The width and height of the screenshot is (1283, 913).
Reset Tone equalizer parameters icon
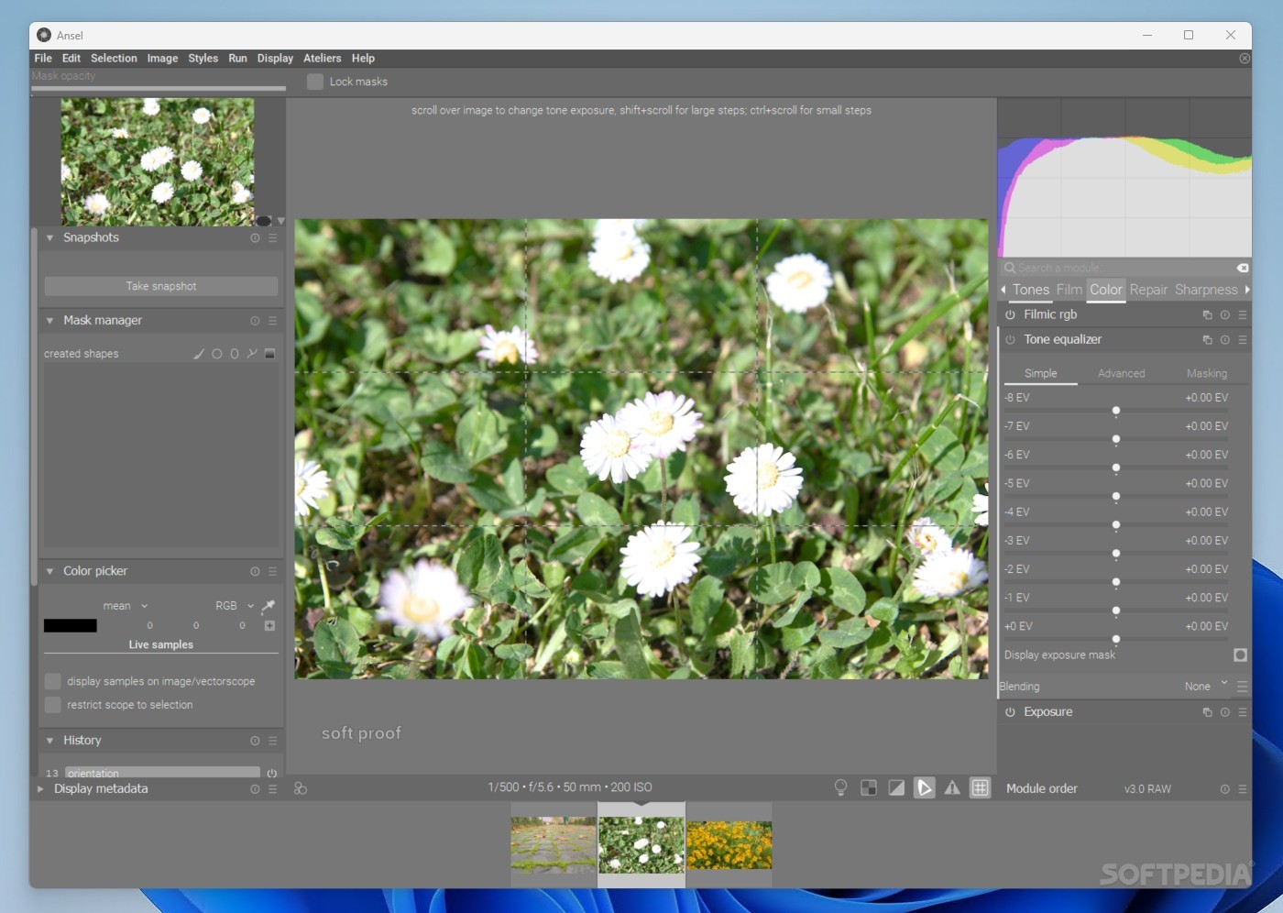click(1224, 339)
